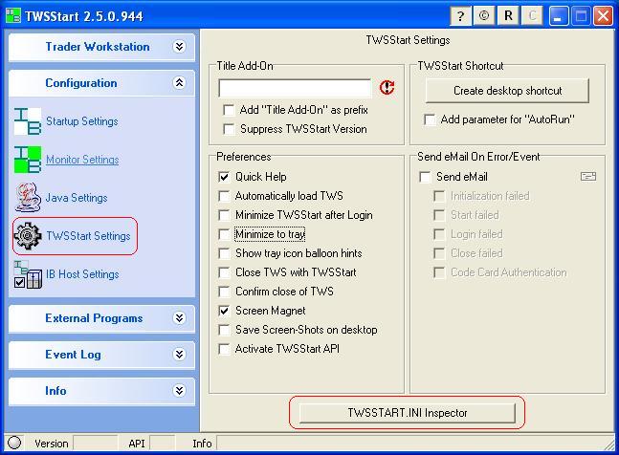Check Activate TWSStart API

(x=224, y=349)
